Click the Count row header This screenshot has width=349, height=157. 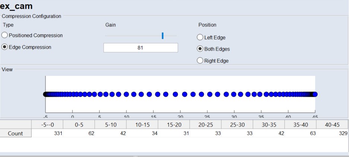click(x=16, y=133)
